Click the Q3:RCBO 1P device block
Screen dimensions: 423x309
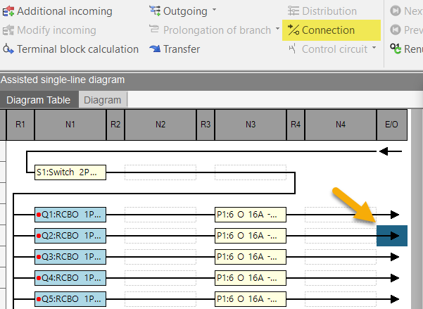coord(70,257)
